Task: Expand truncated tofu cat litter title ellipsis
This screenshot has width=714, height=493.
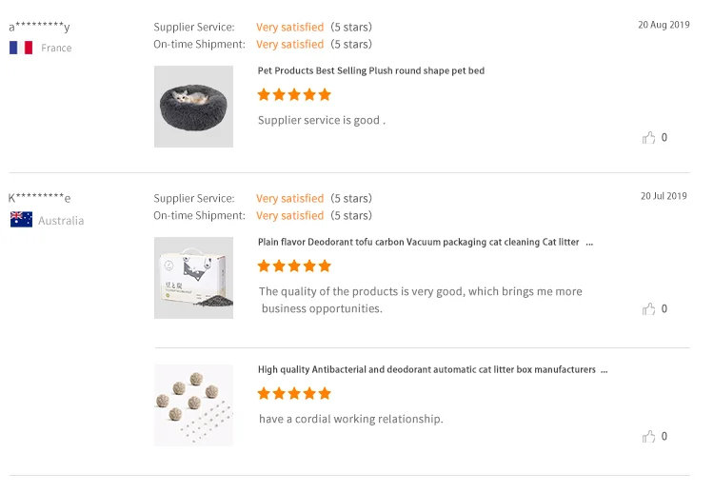Action: pyautogui.click(x=589, y=243)
